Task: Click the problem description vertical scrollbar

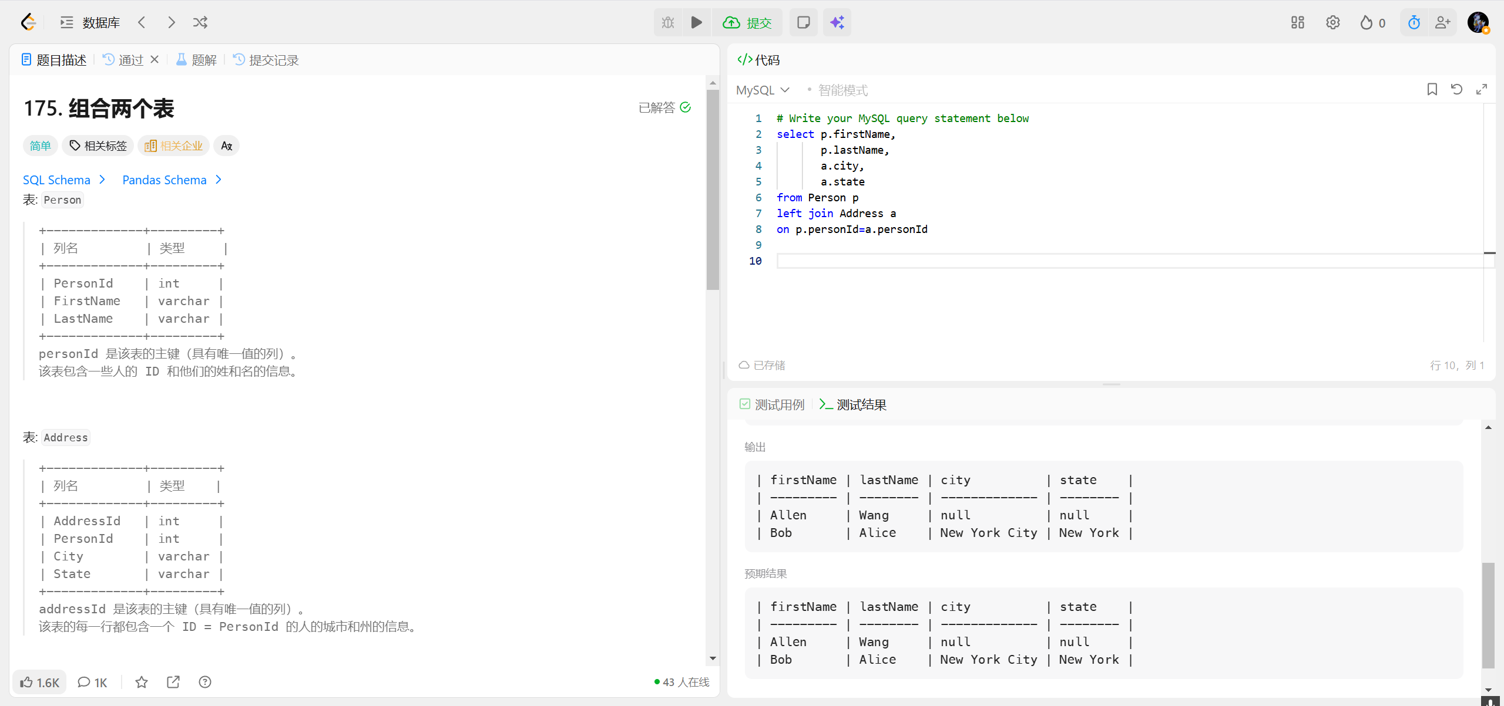Action: [713, 188]
